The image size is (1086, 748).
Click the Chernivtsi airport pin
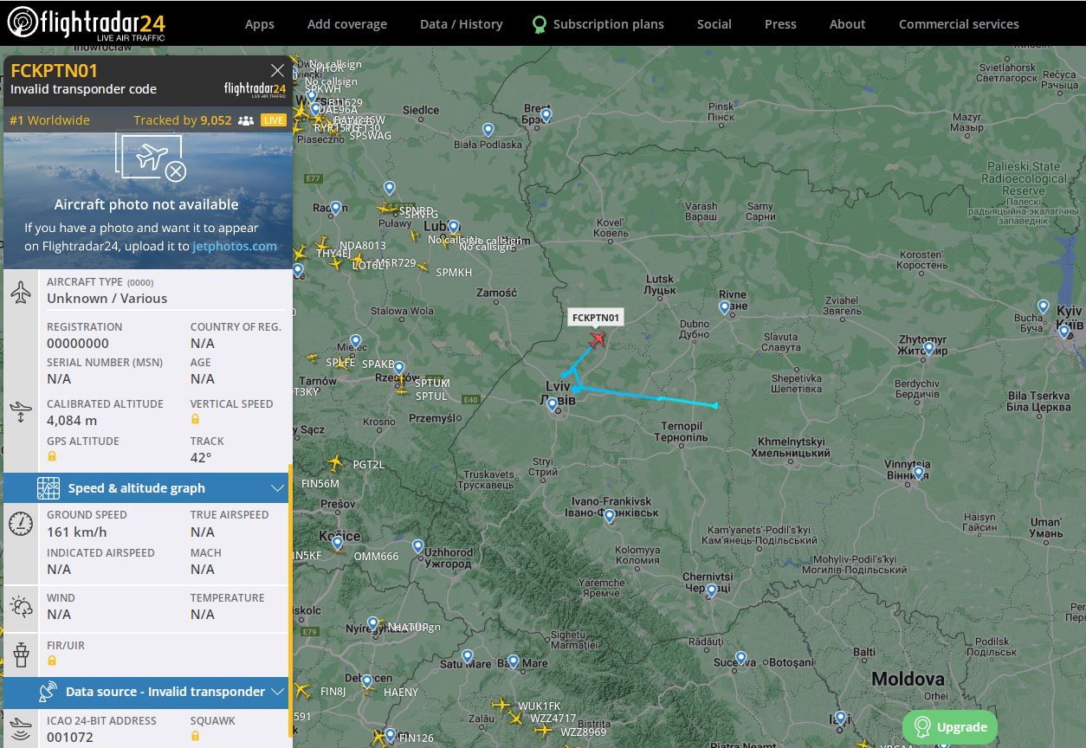[712, 590]
